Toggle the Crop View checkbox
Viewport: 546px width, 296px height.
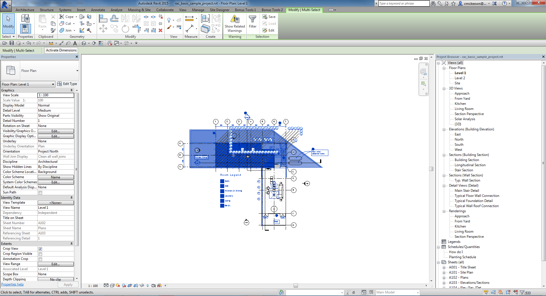pyautogui.click(x=40, y=249)
